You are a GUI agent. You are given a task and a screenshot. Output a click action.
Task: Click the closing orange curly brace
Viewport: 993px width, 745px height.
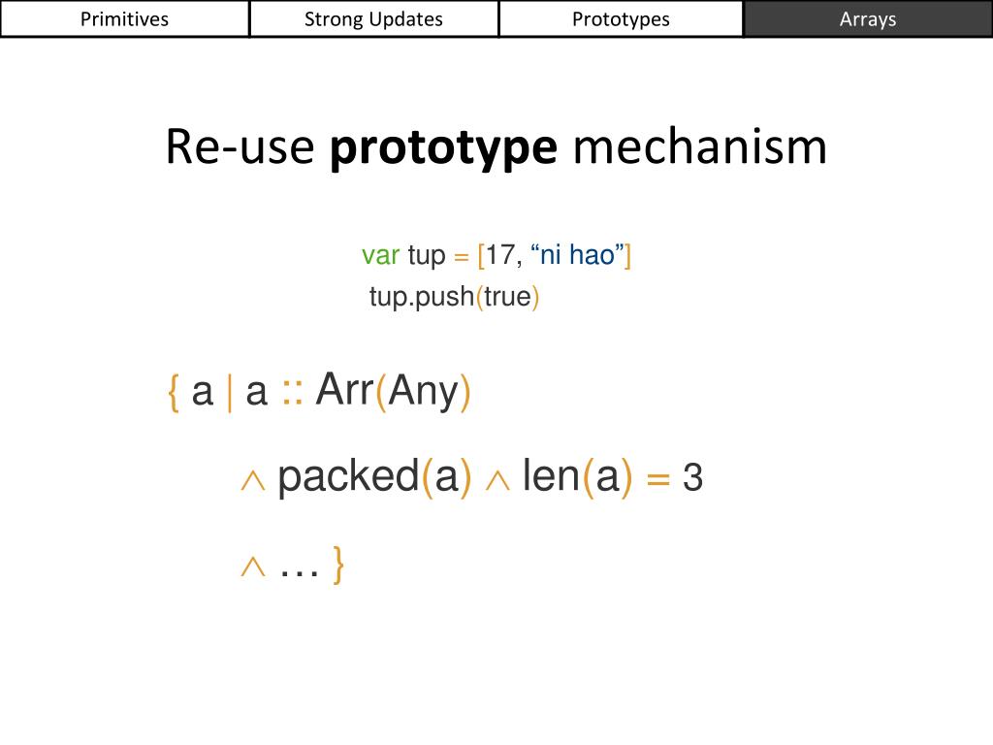338,564
